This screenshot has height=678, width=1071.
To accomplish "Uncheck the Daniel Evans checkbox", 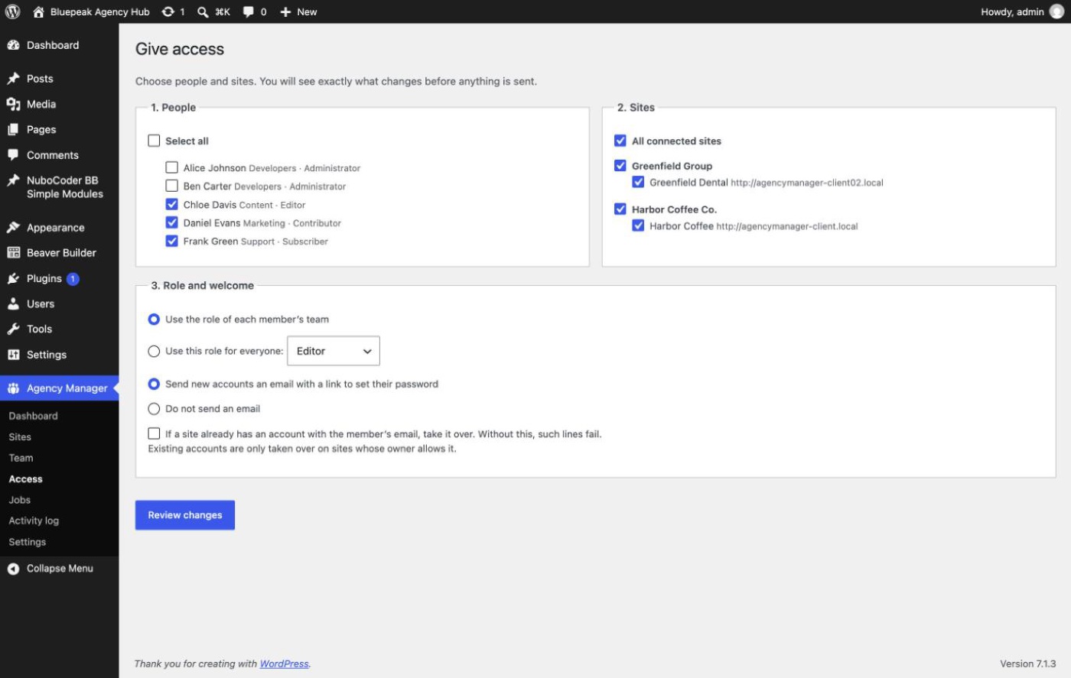I will click(172, 222).
